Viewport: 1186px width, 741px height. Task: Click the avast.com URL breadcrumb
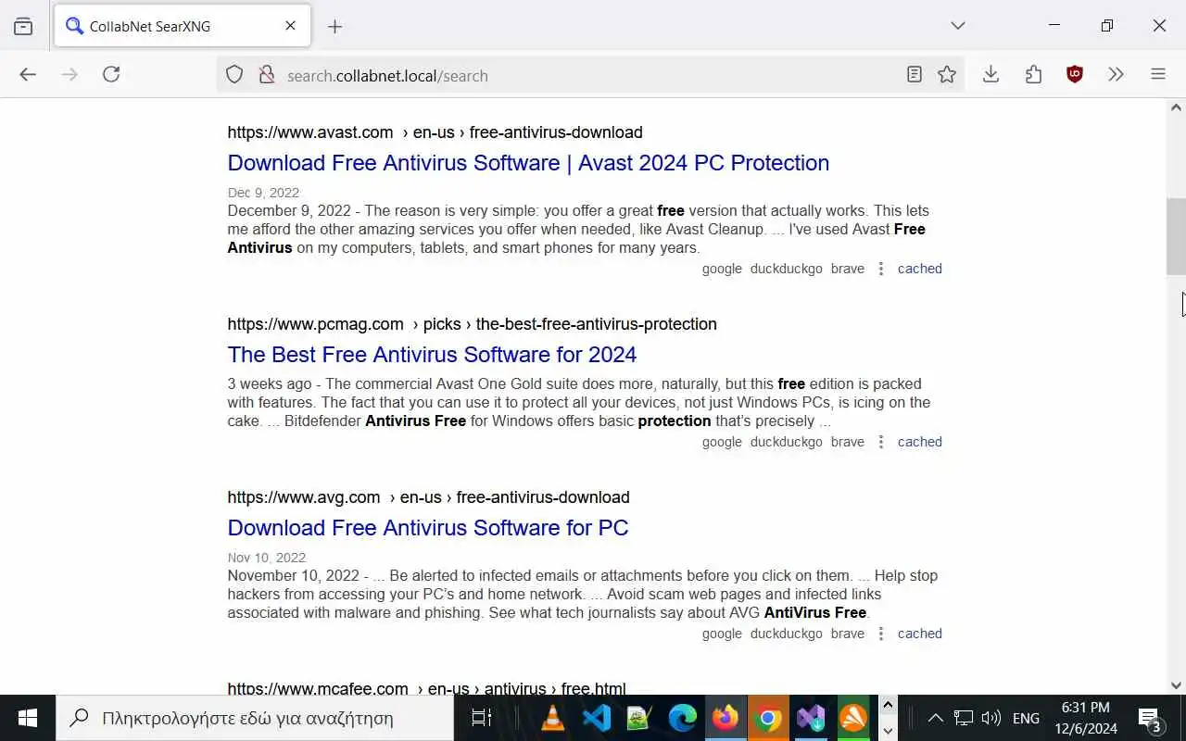(x=435, y=132)
